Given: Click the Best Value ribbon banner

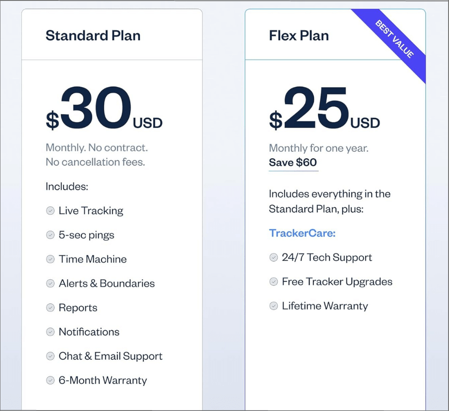Looking at the screenshot, I should [x=395, y=39].
